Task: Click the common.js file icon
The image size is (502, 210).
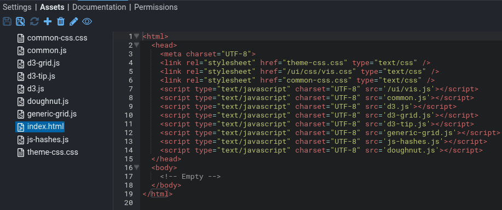Action: click(21, 51)
